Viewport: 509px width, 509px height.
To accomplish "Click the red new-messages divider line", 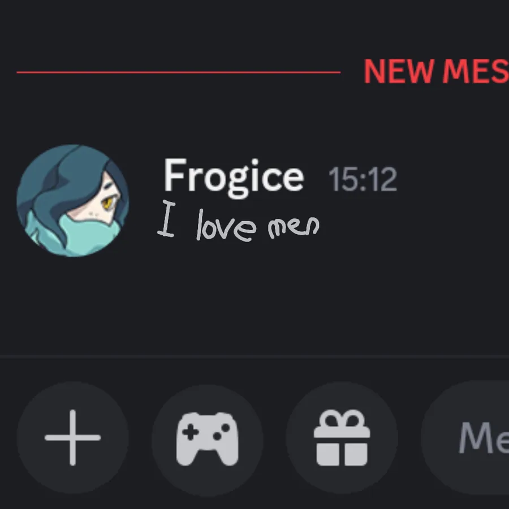I will tap(179, 72).
